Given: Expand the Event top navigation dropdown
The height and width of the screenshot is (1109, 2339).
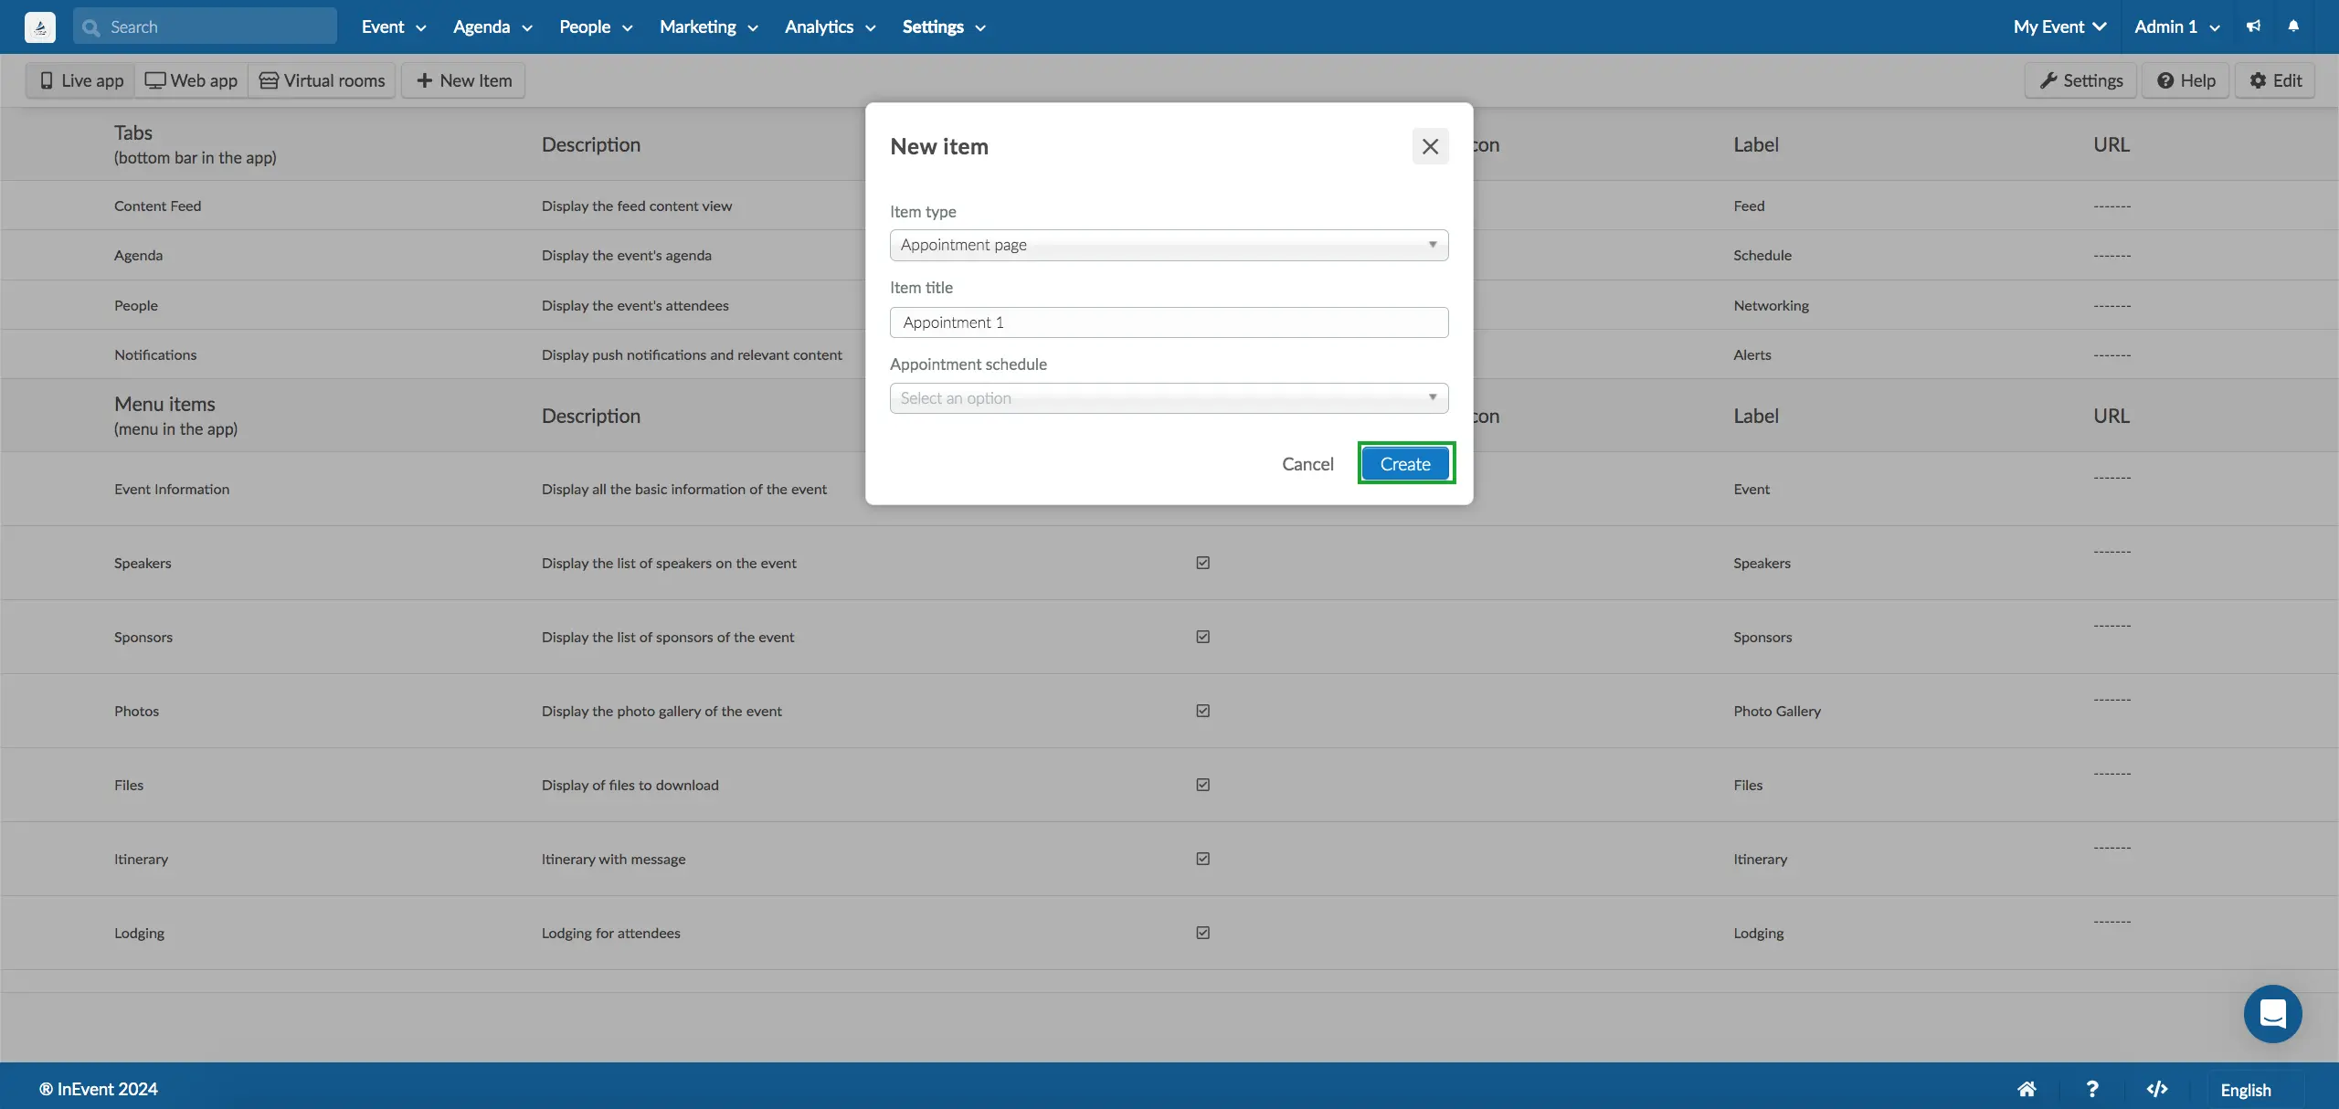Looking at the screenshot, I should 392,26.
